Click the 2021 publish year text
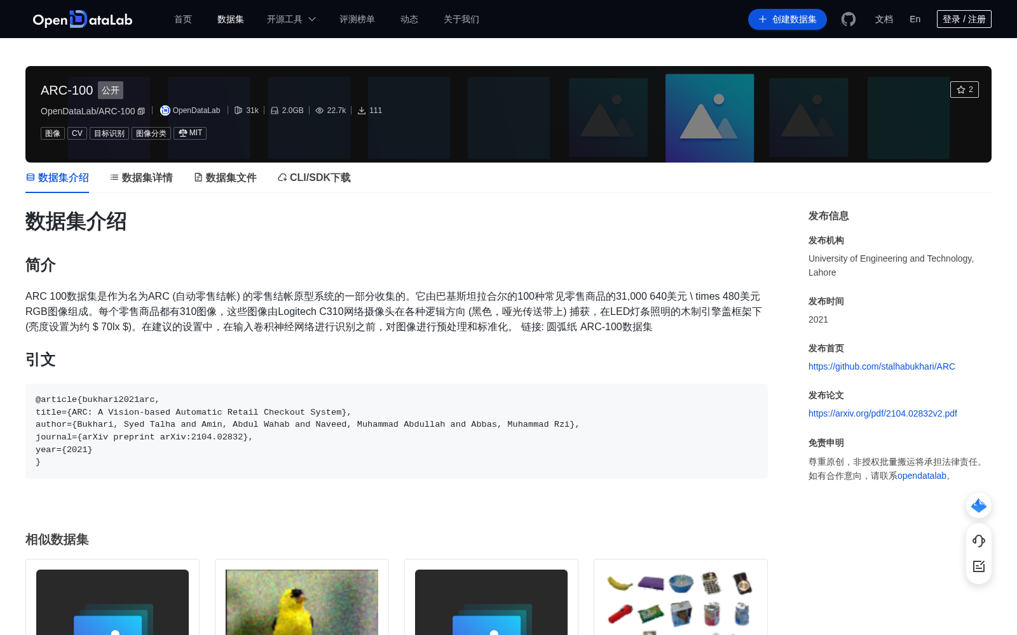 818,319
